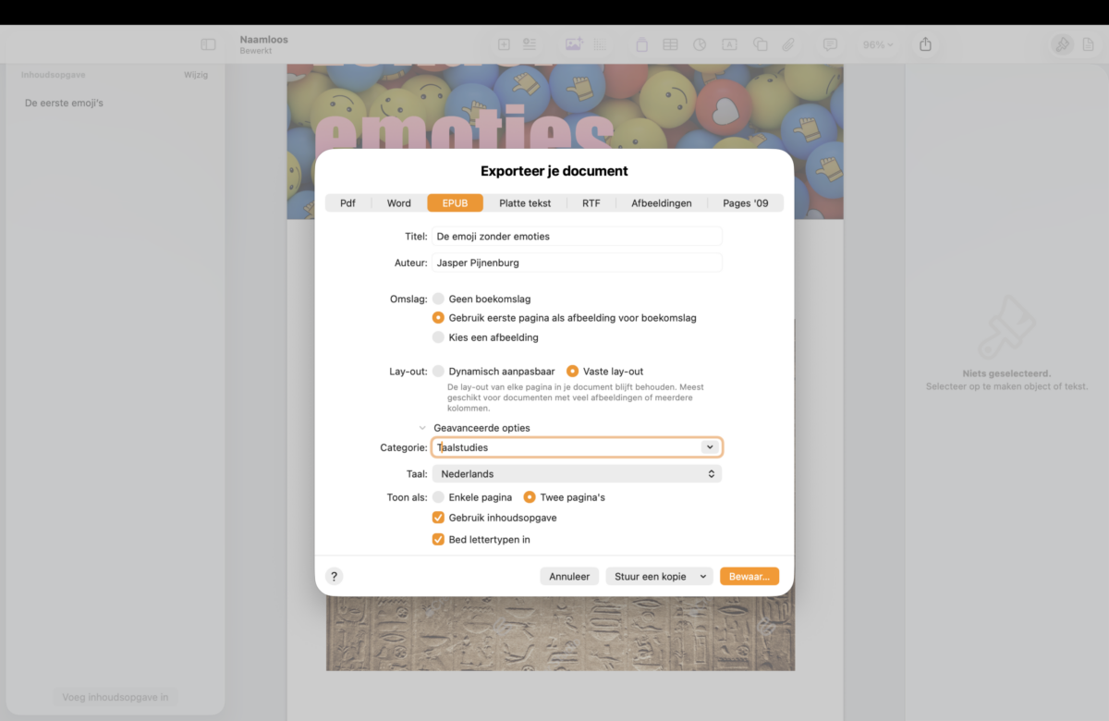This screenshot has height=721, width=1109.
Task: Toggle the sidebar panel icon
Action: (x=208, y=44)
